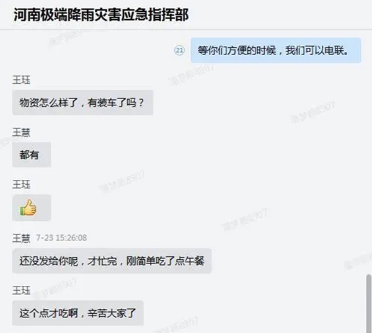Click the words 辛苦大家了 in the last message
This screenshot has height=333, width=372.
click(x=112, y=313)
